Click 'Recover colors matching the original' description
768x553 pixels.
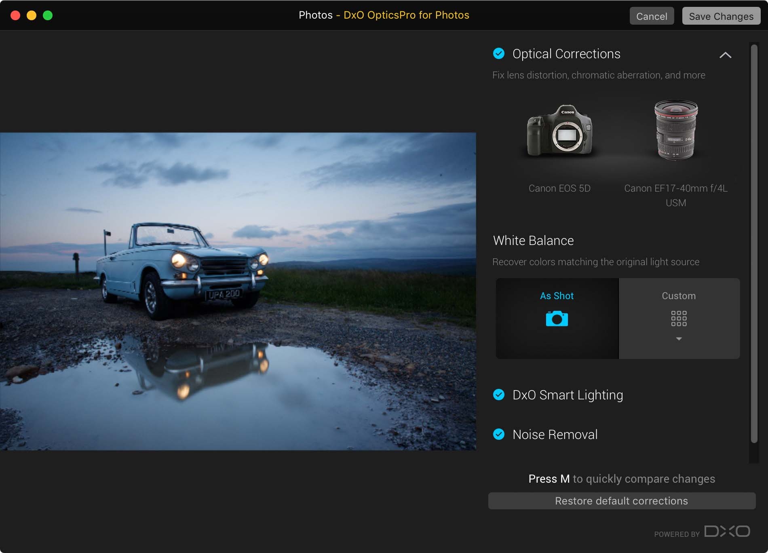[x=596, y=262]
